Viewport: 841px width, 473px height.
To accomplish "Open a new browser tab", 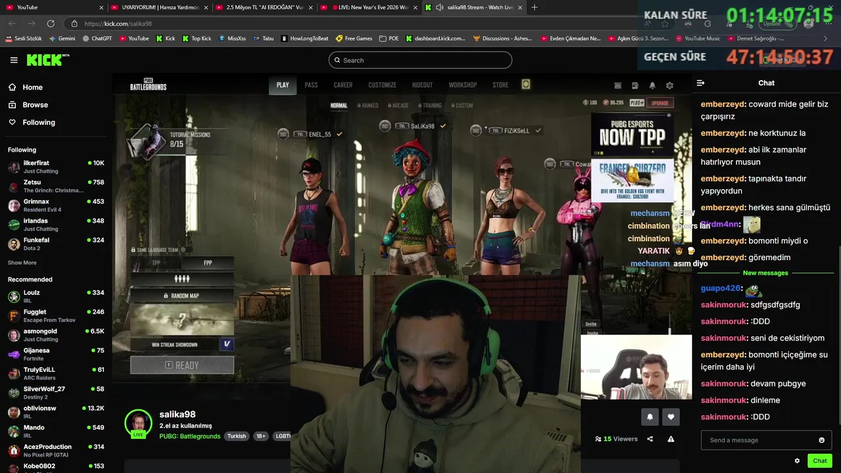I will click(x=534, y=7).
